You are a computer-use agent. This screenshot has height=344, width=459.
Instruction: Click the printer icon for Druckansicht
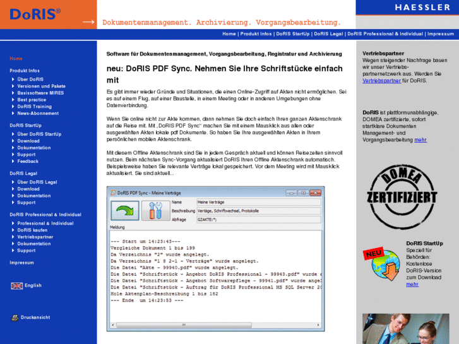15,317
